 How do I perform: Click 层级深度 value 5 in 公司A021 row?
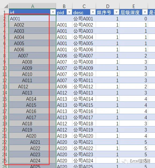point(134,142)
